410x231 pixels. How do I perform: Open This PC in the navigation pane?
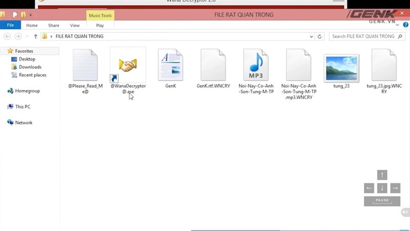point(23,107)
